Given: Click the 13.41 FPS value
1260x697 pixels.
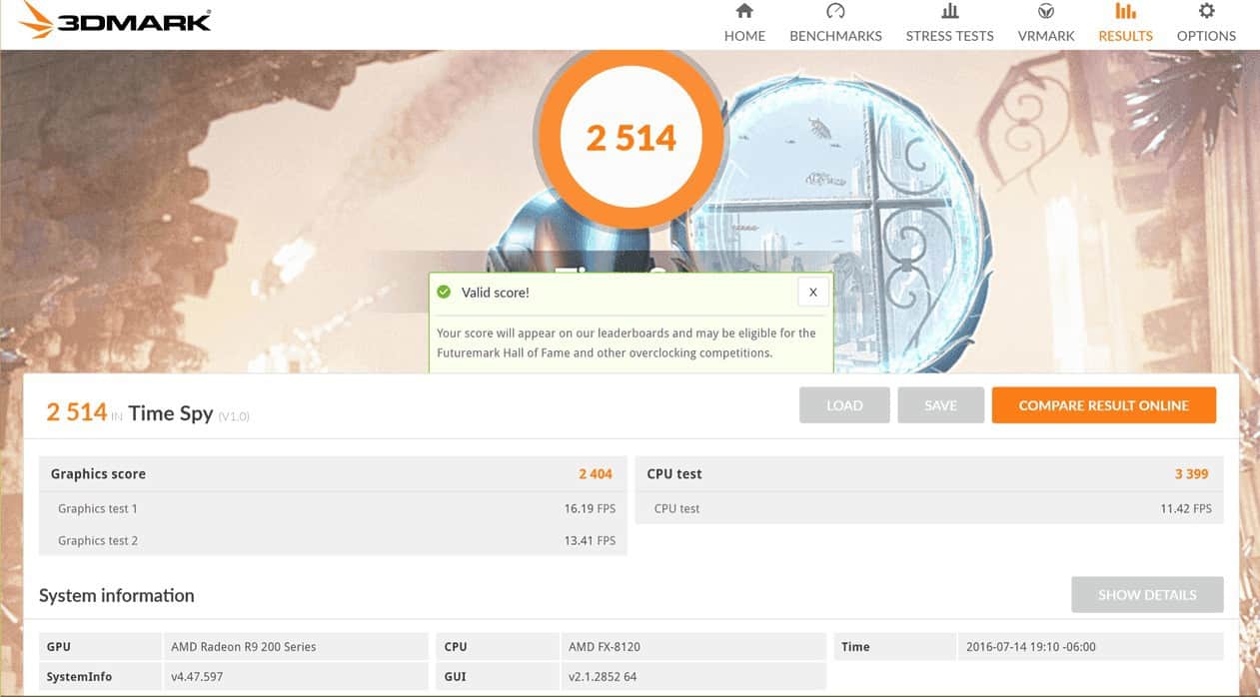Looking at the screenshot, I should click(590, 540).
